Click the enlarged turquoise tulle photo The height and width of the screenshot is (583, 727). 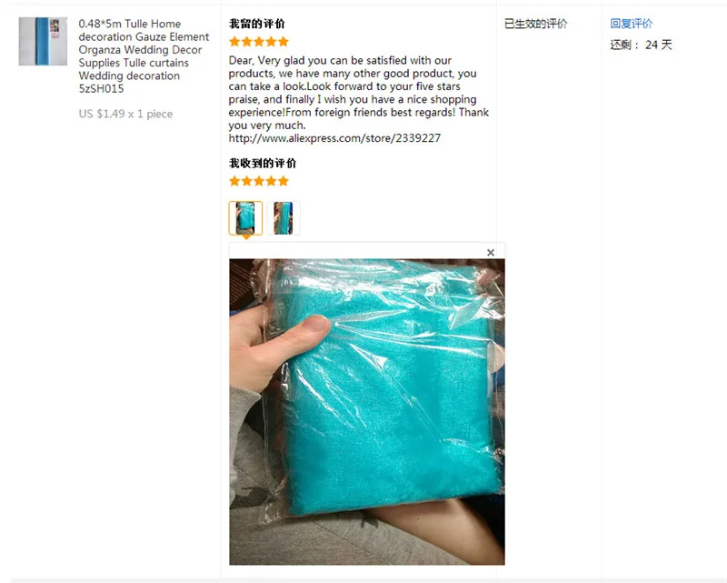click(x=367, y=412)
